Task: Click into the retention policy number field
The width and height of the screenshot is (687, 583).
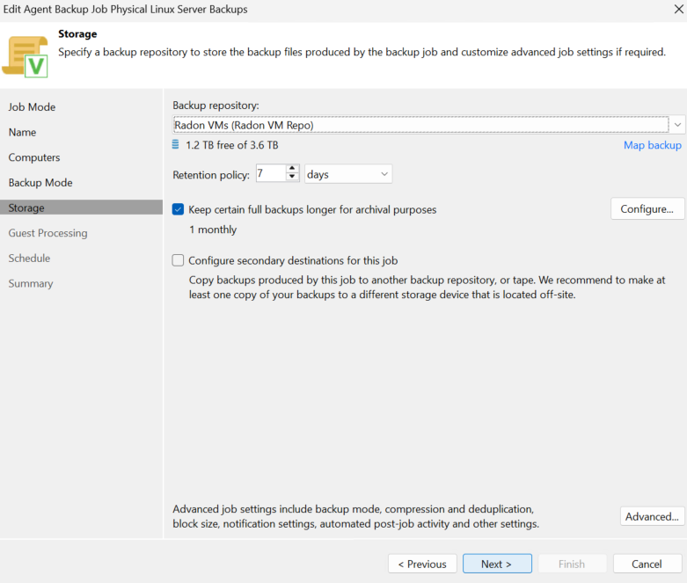Action: (271, 173)
